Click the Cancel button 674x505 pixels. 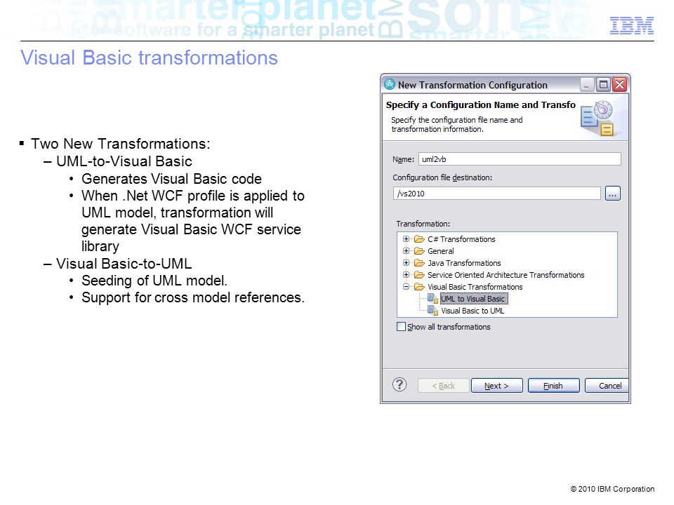pos(607,386)
